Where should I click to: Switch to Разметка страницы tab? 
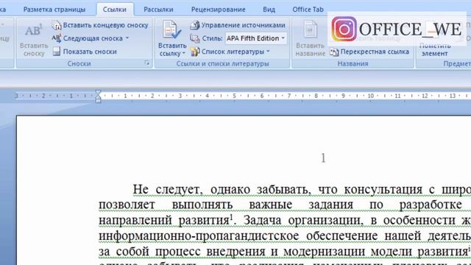(x=54, y=10)
